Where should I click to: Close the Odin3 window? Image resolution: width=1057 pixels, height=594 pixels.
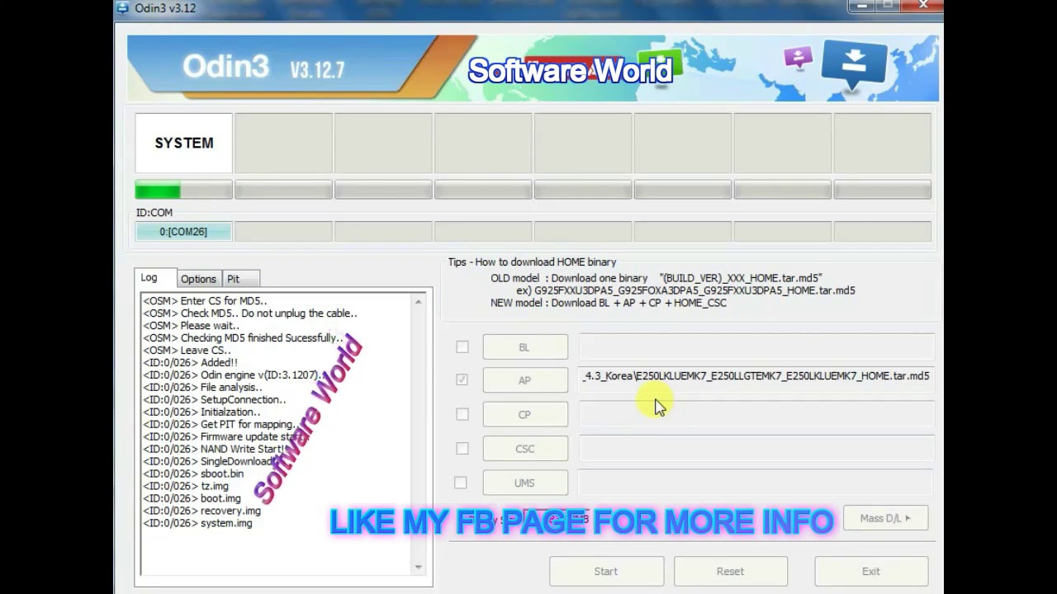[924, 6]
